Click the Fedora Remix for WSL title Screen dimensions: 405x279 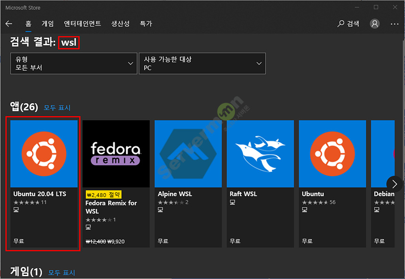click(x=111, y=207)
